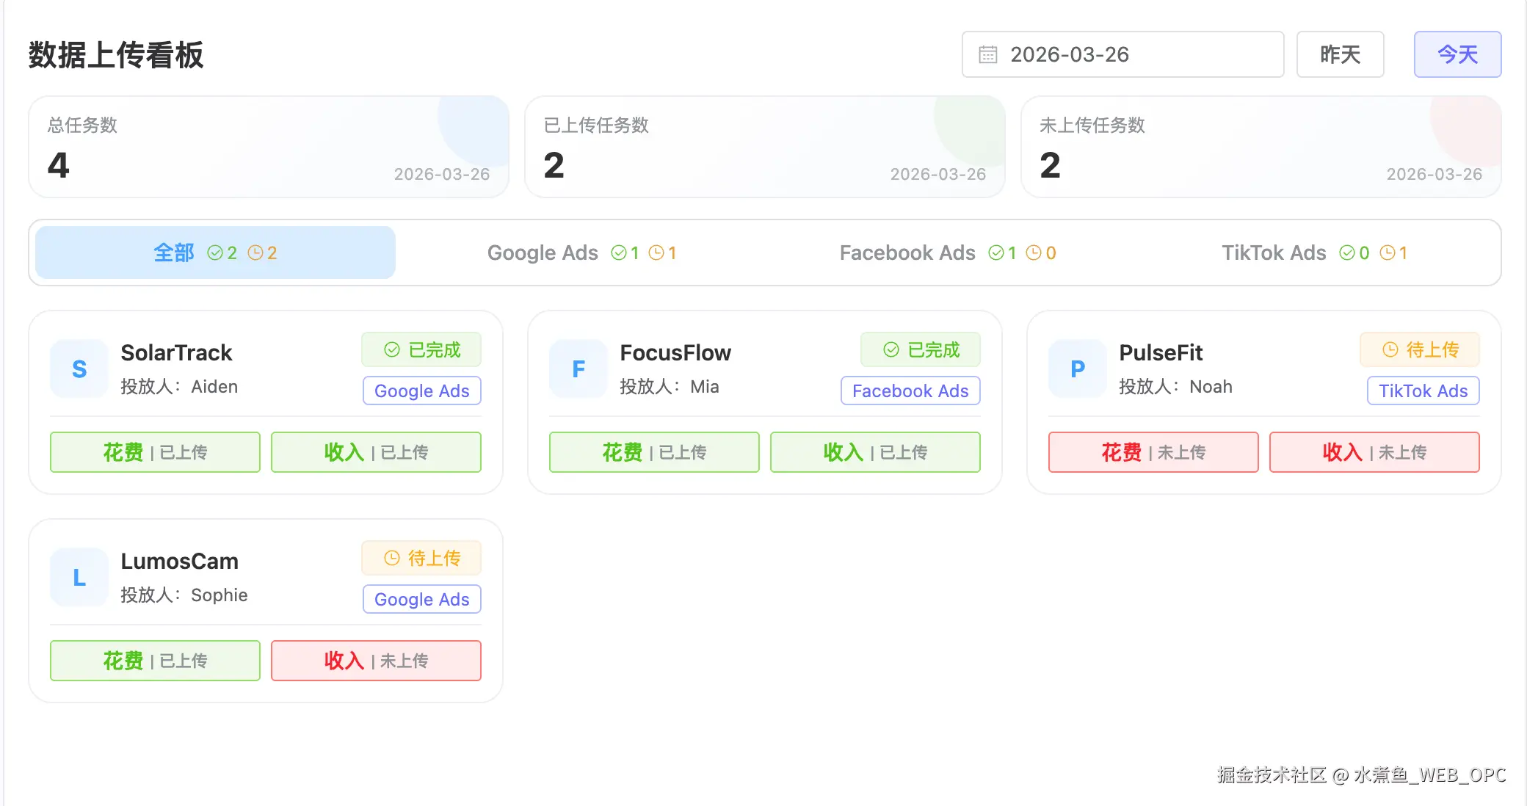The image size is (1527, 806).
Task: Open the 2026-03-26 date picker field
Action: (1122, 55)
